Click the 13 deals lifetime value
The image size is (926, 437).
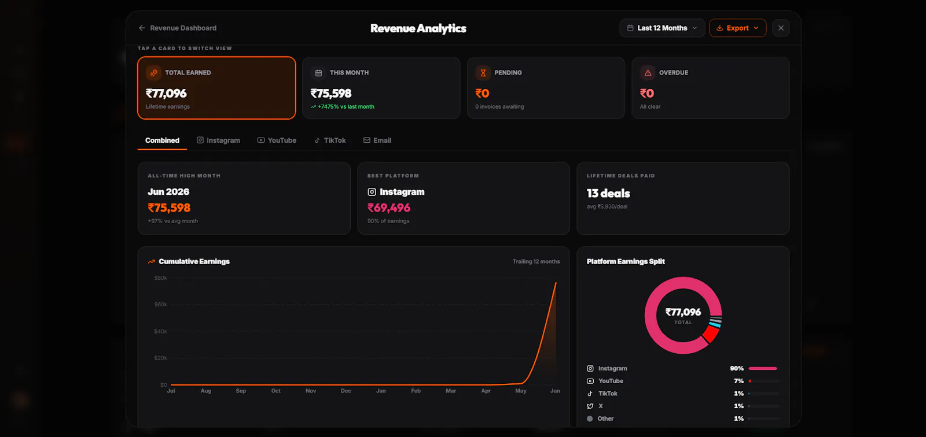[x=608, y=194]
